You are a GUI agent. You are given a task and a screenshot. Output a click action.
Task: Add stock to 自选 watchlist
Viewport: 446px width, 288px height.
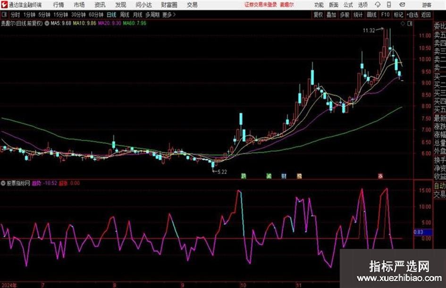point(412,15)
